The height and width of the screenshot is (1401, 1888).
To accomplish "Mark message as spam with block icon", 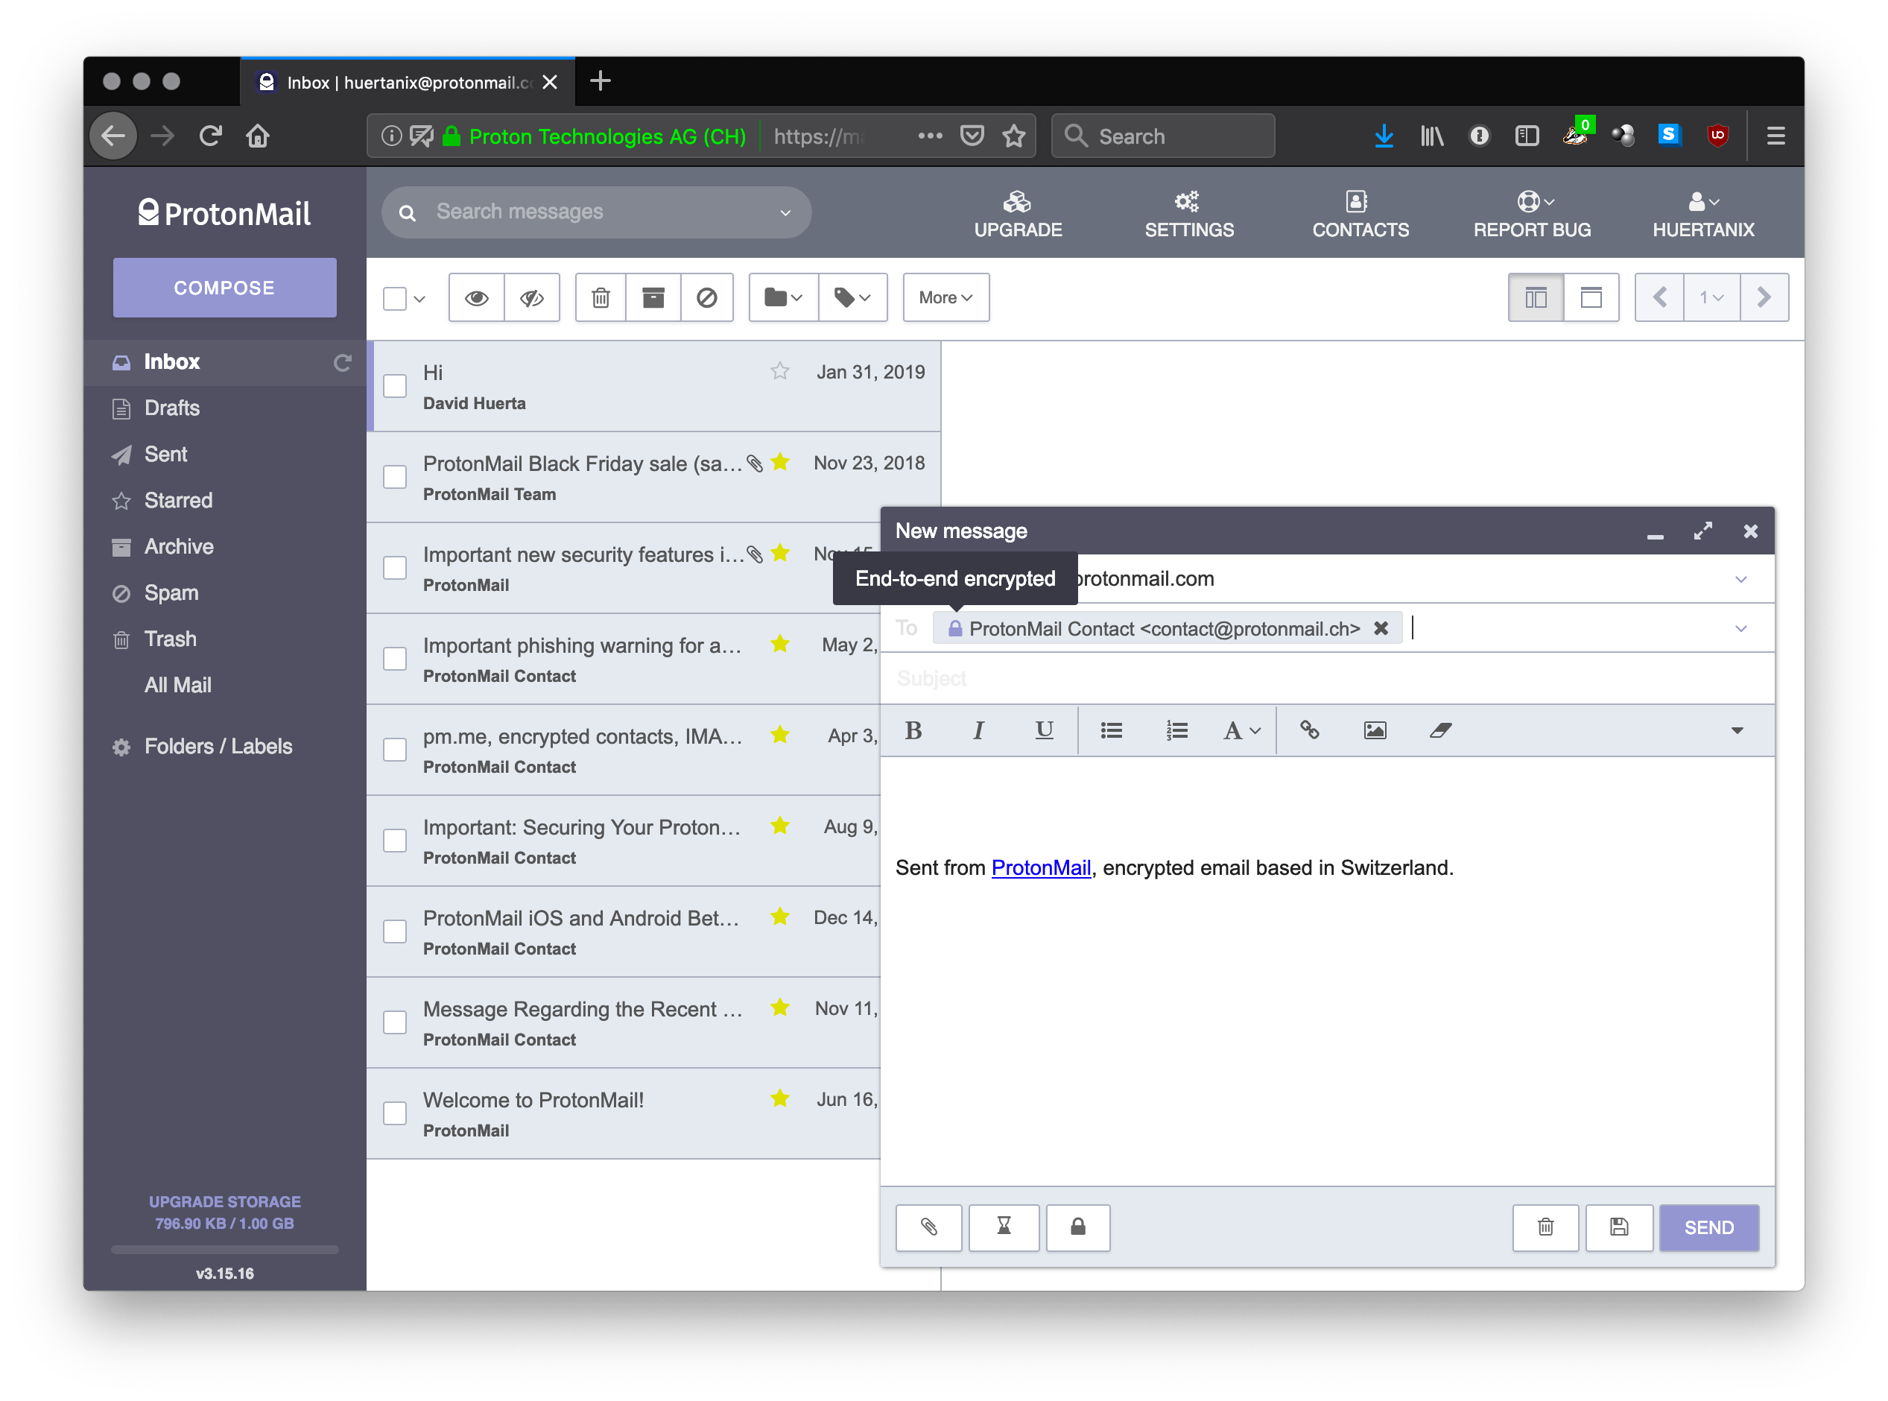I will click(x=708, y=297).
